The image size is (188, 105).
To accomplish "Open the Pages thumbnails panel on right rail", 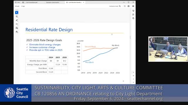I will 133,18.
